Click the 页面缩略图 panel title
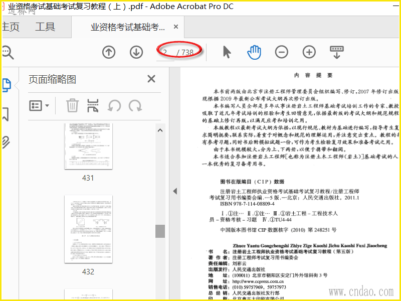 [52, 79]
